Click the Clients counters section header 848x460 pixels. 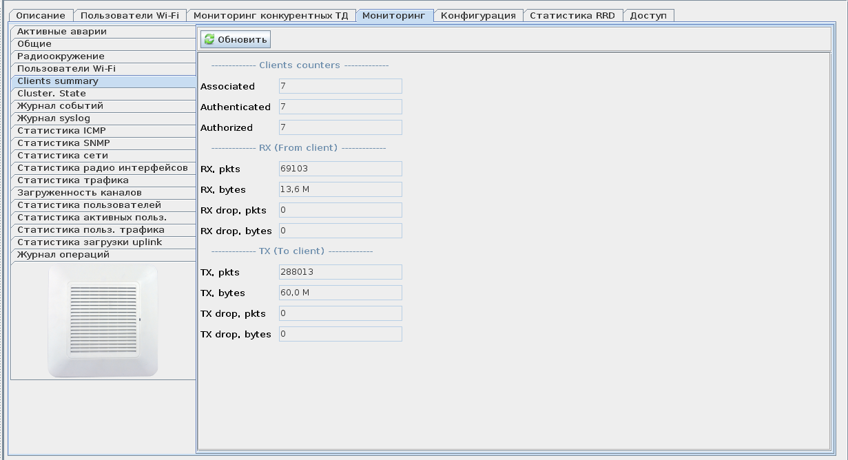click(300, 65)
